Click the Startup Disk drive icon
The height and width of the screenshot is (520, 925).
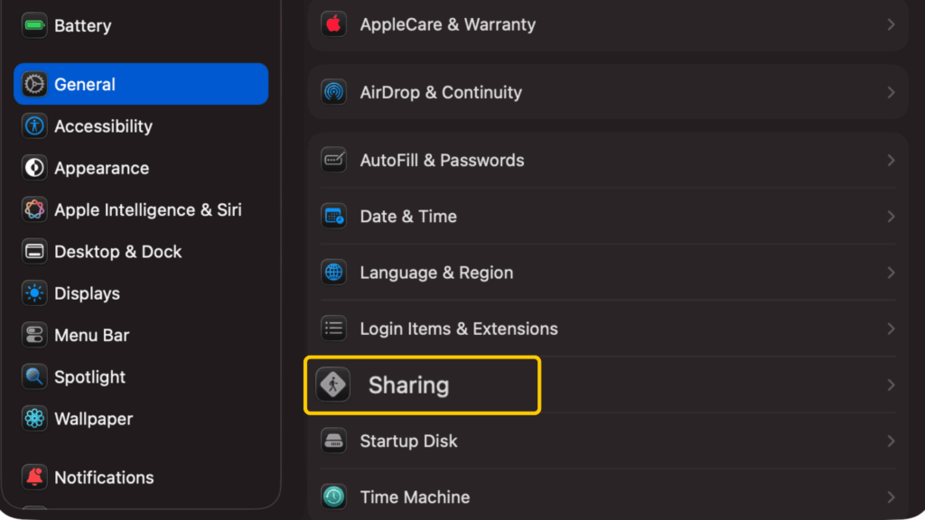334,441
